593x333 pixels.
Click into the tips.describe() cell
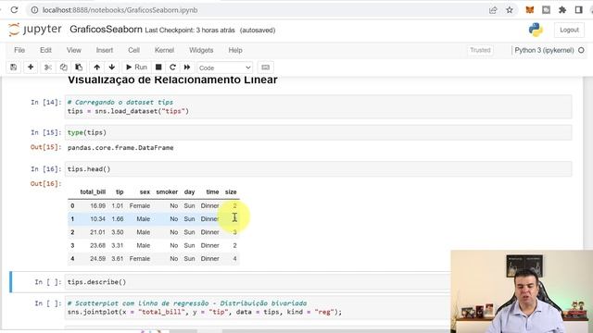click(x=258, y=282)
